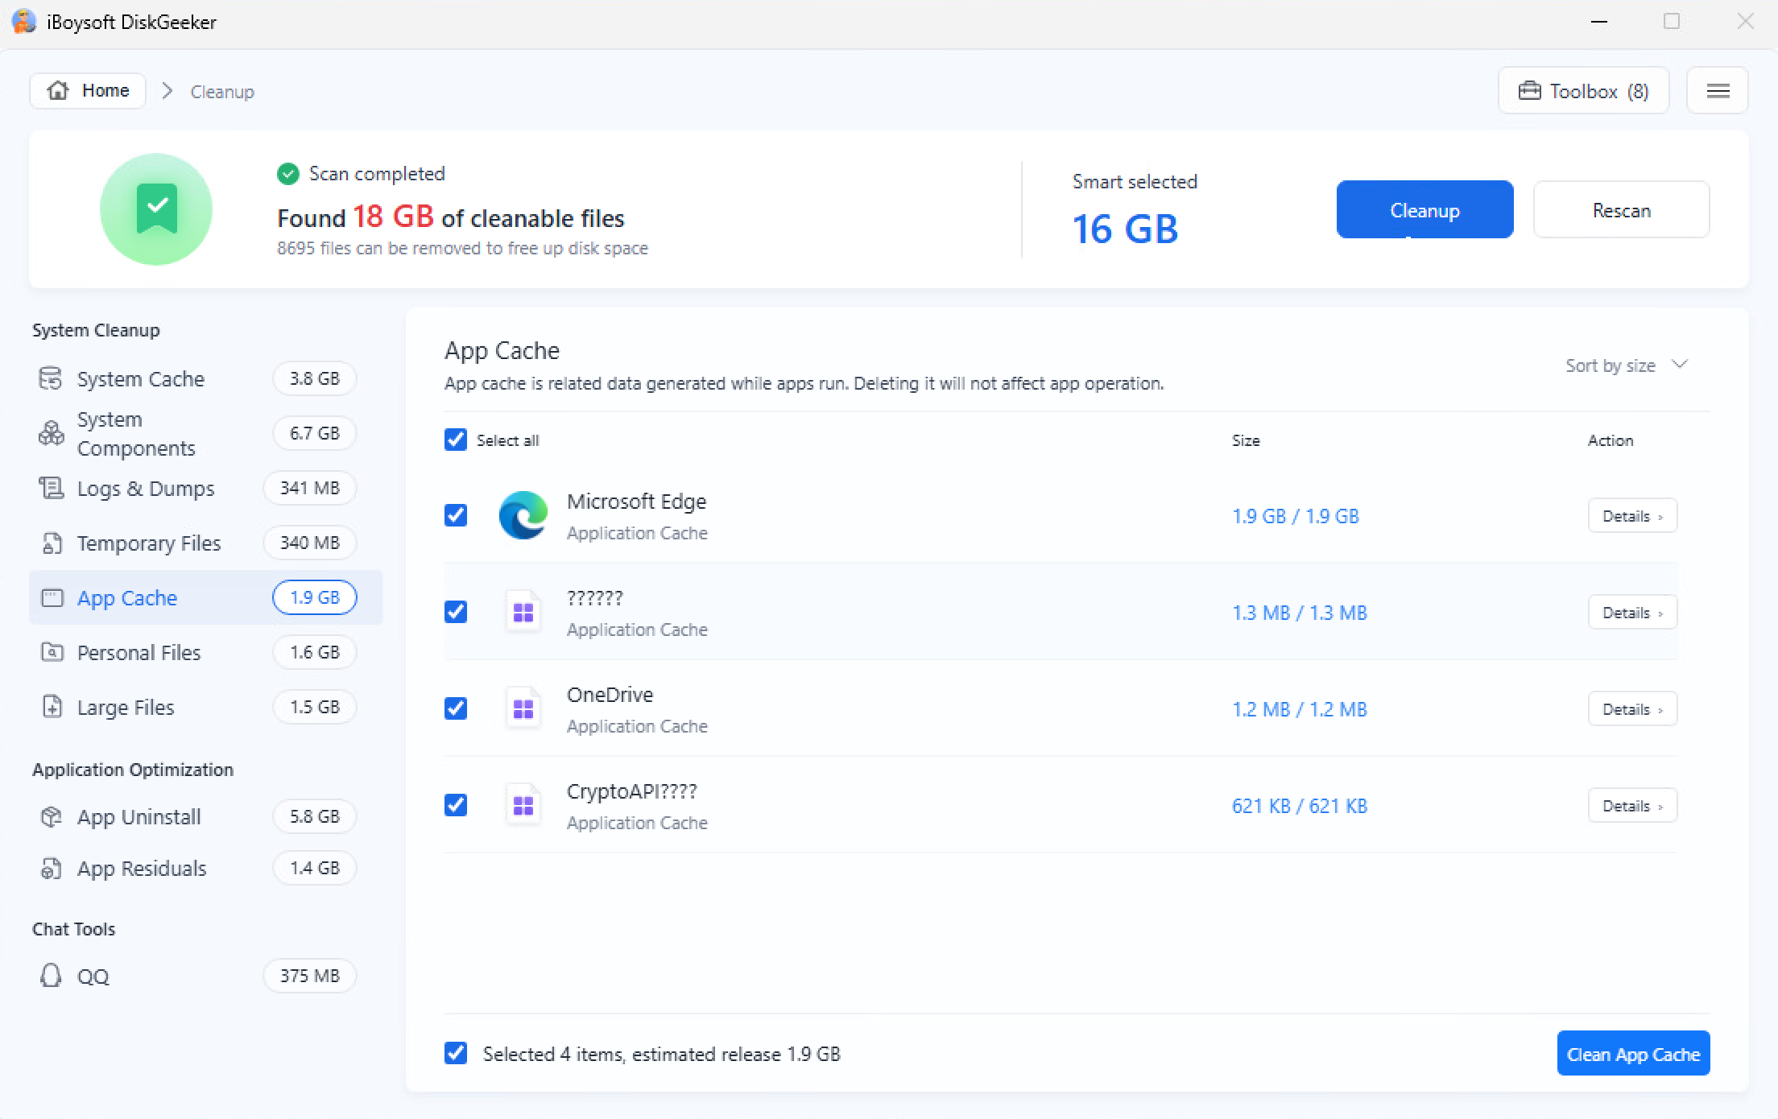Click the QQ bell icon
Viewport: 1778px width, 1119px height.
[x=51, y=976]
